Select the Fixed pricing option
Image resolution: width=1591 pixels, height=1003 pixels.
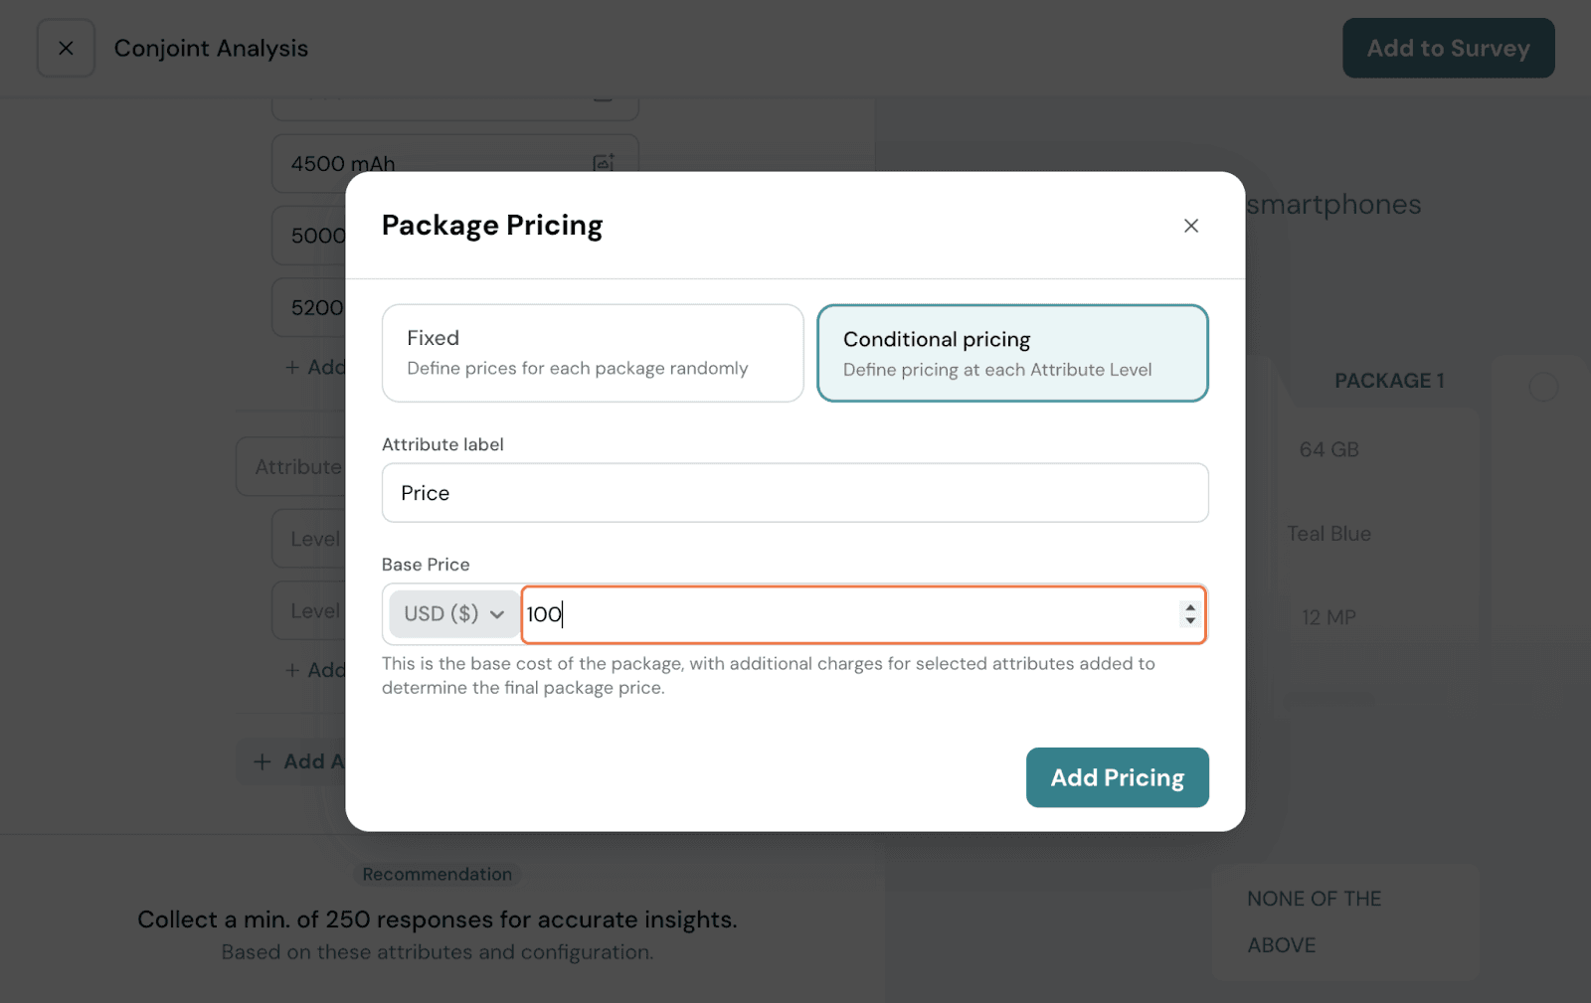click(x=593, y=353)
